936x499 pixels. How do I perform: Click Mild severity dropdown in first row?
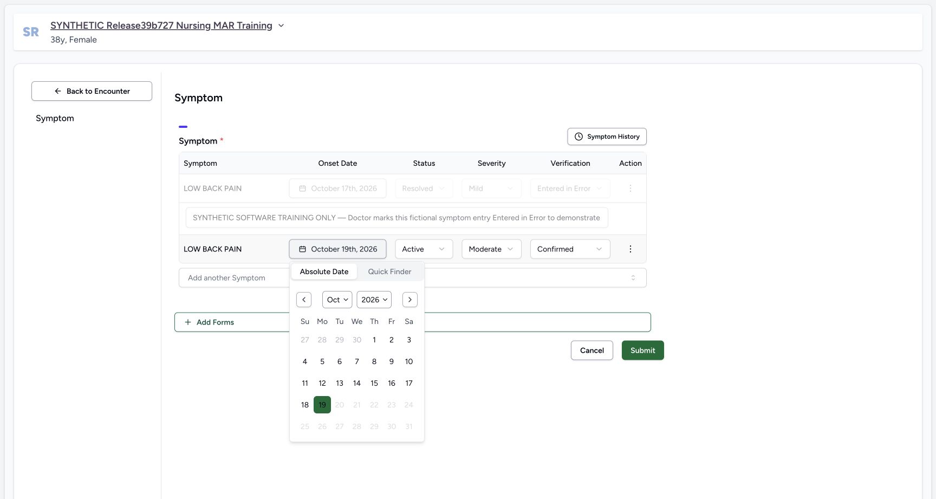coord(491,189)
